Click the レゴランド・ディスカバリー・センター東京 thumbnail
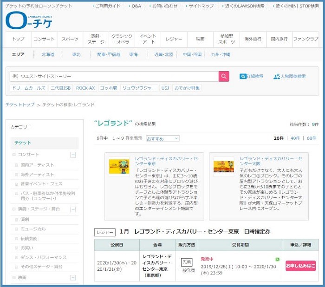This screenshot has width=325, height=287. pos(119,167)
